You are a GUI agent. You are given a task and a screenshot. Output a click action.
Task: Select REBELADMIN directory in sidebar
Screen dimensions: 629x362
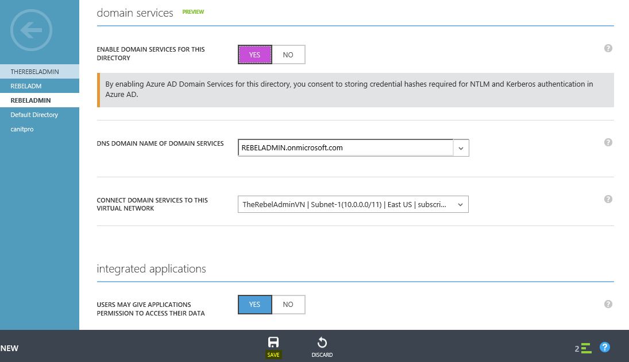pos(40,100)
